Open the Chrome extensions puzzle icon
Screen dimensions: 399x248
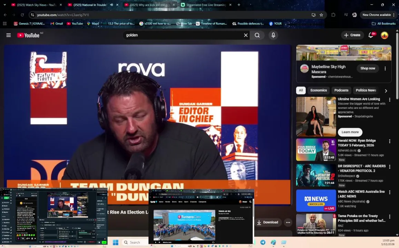click(x=333, y=15)
